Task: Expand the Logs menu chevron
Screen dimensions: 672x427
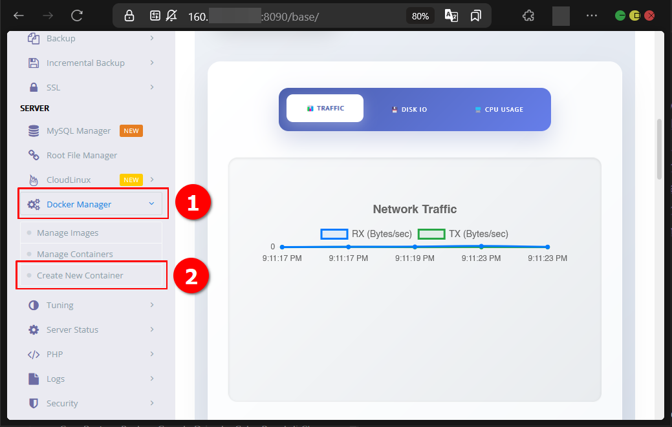Action: [152, 378]
